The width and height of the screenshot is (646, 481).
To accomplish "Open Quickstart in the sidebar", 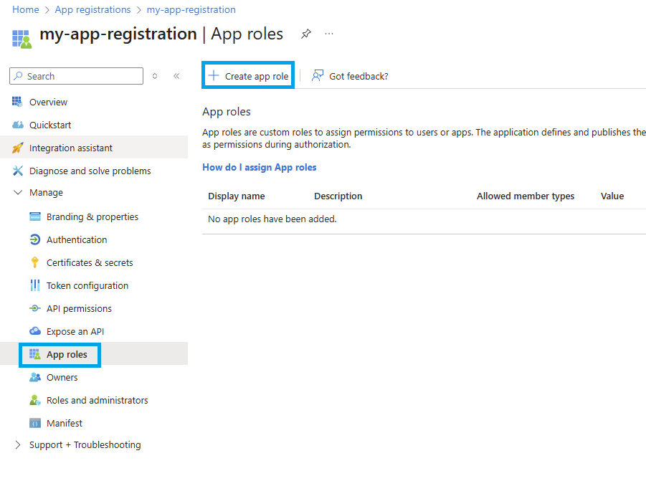I will [x=94, y=125].
